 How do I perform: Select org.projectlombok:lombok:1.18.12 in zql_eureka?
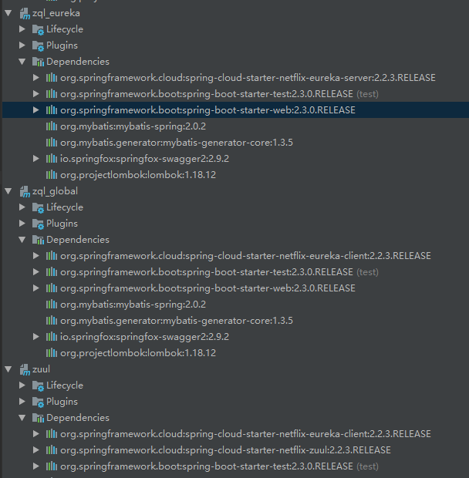coord(138,175)
